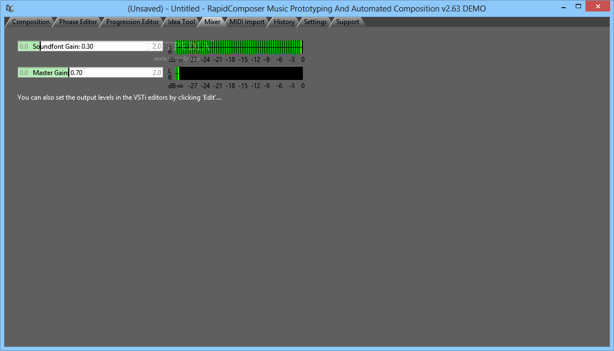Select the Mixer tab
Image resolution: width=614 pixels, height=351 pixels.
coord(212,22)
